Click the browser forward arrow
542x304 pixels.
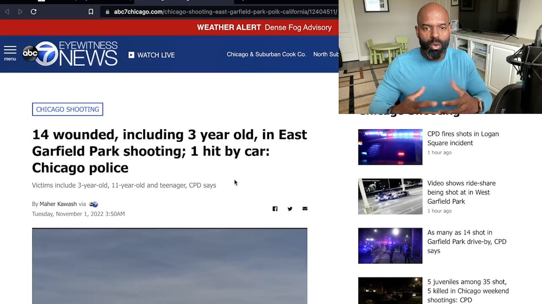(x=20, y=12)
